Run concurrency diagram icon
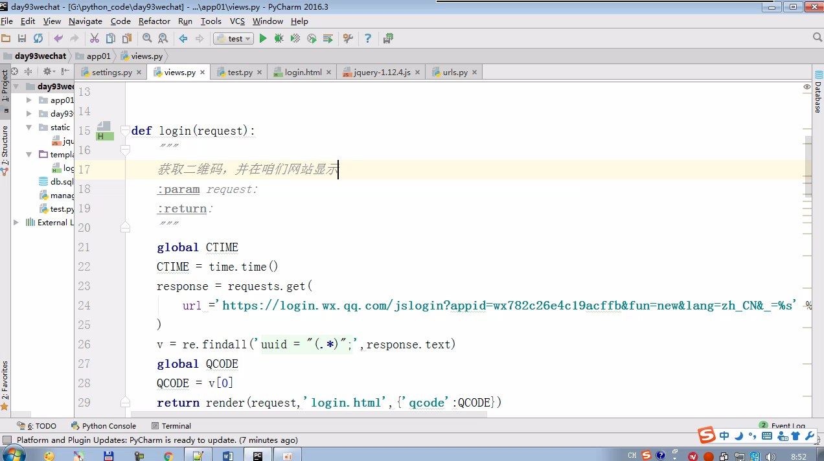The width and height of the screenshot is (824, 461). 328,39
